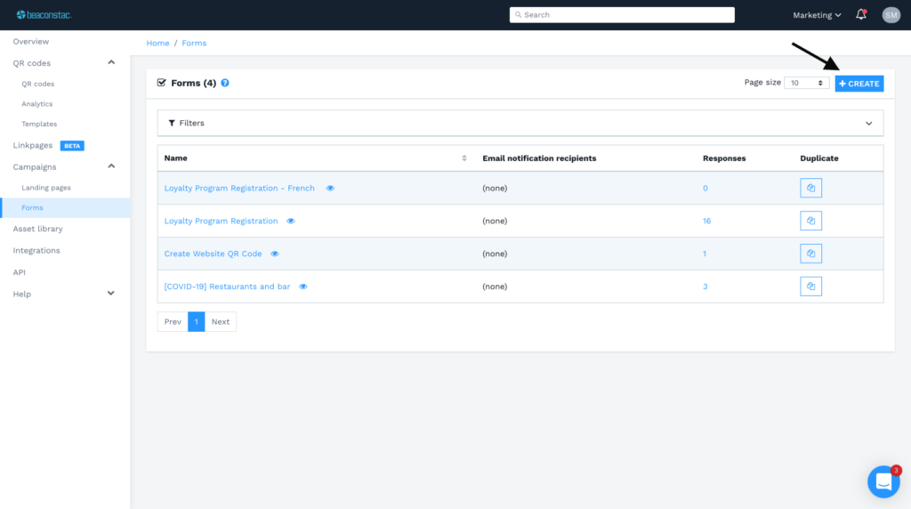Toggle the select-all Forms checkbox
This screenshot has height=509, width=911.
point(162,83)
